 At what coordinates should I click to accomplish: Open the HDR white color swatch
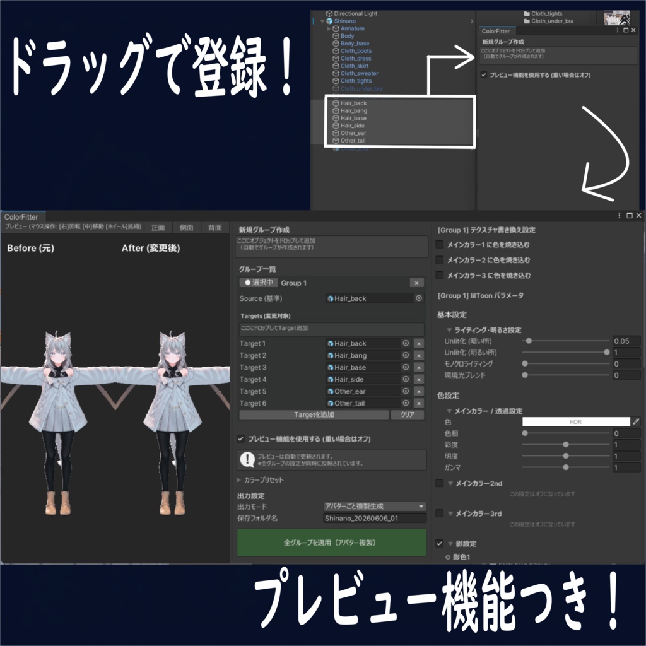pyautogui.click(x=576, y=421)
